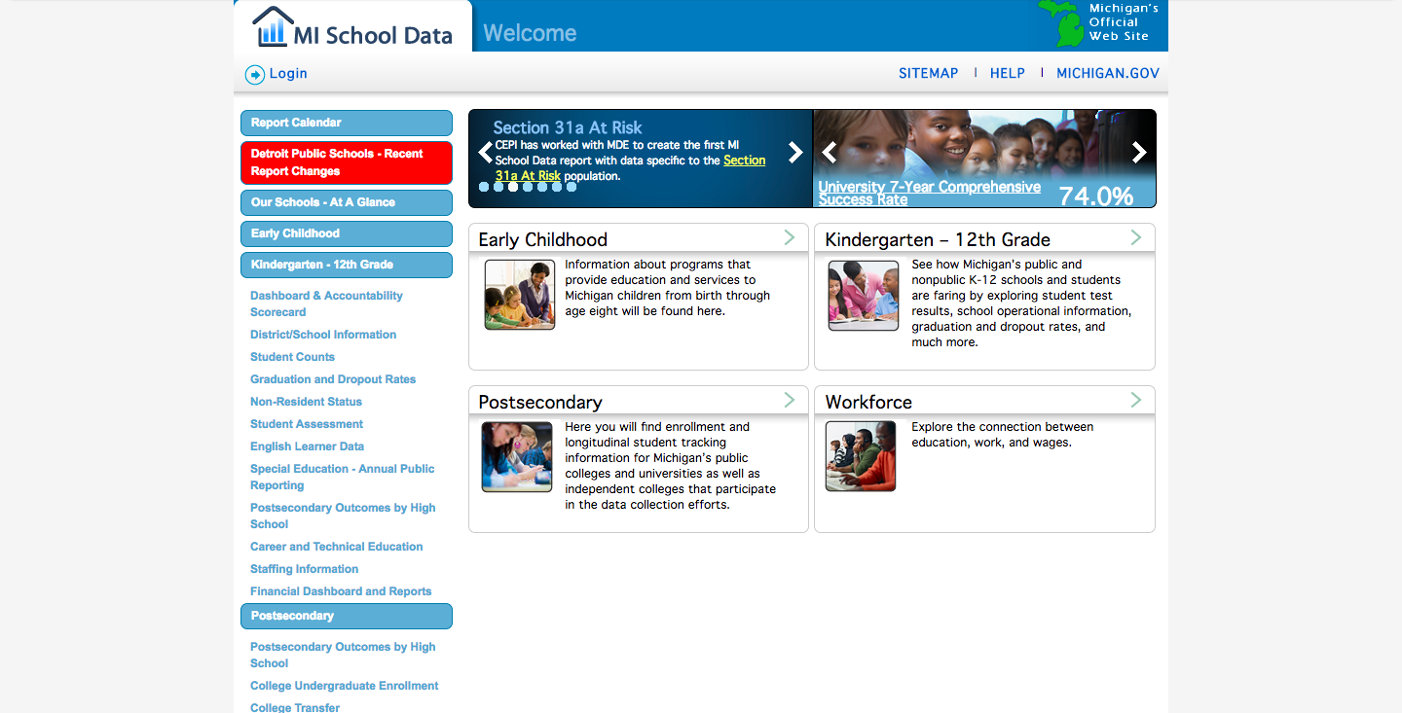This screenshot has height=713, width=1402.
Task: Open Postsecondary sidebar section
Action: [347, 616]
